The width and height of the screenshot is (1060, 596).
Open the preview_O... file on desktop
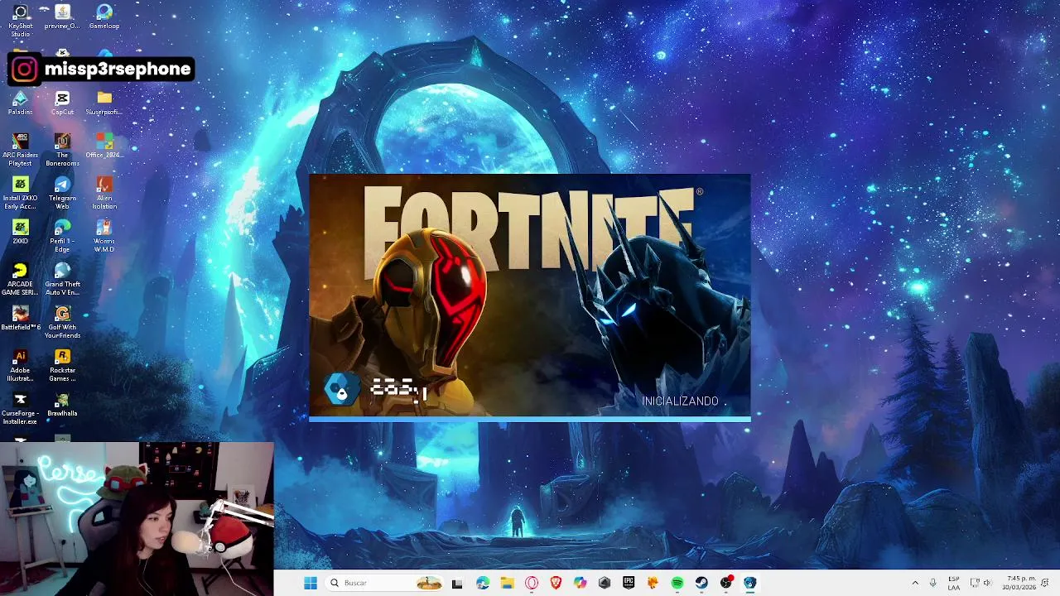coord(62,17)
